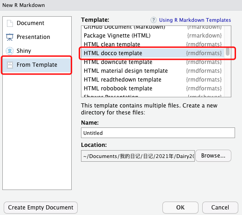This screenshot has width=242, height=215.
Task: Open Using R Markdown Templates link
Action: [195, 20]
